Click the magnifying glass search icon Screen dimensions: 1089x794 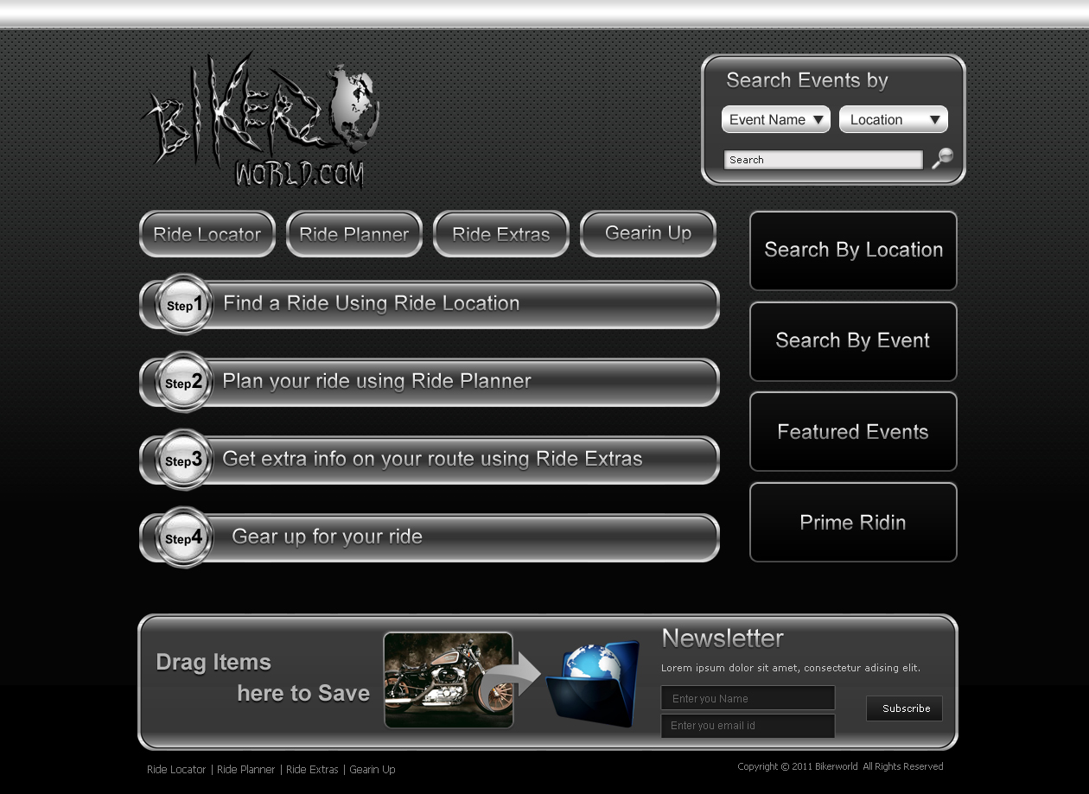coord(942,158)
